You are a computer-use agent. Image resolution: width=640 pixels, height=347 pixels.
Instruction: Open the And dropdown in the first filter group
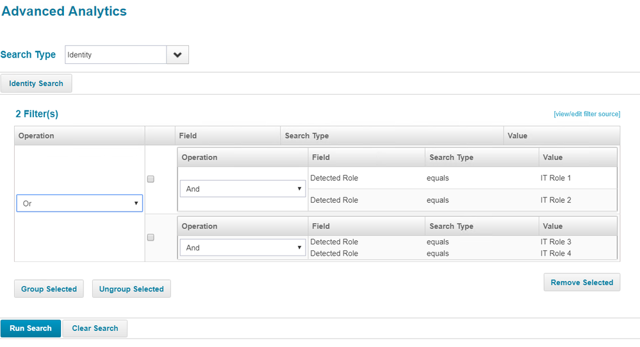tap(242, 189)
